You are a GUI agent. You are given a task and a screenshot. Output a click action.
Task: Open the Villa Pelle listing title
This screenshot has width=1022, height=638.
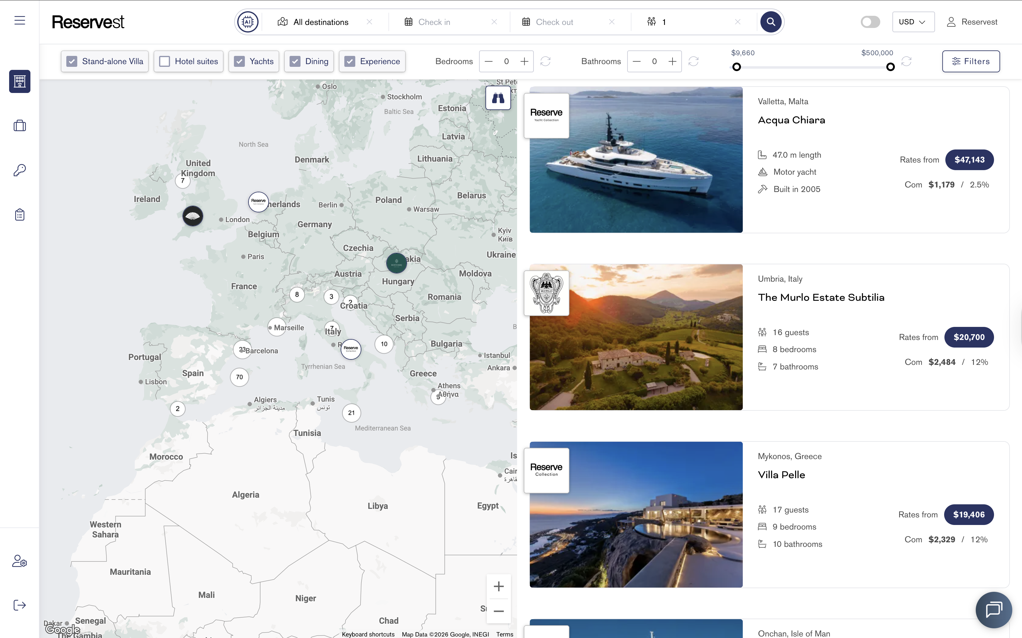tap(781, 475)
